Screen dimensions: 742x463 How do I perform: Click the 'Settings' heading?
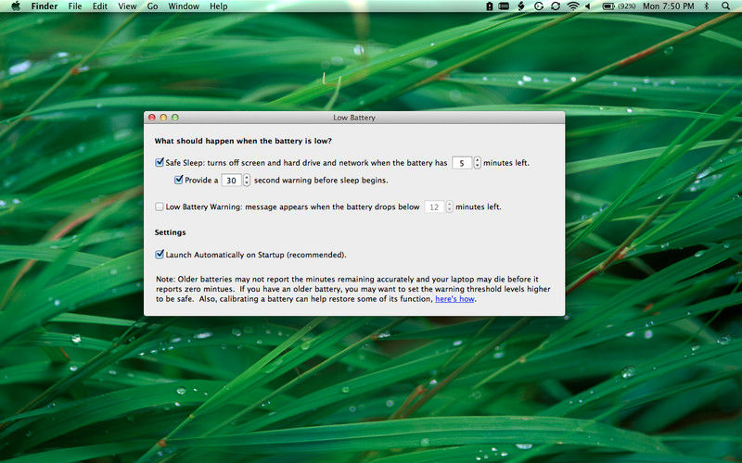(171, 232)
